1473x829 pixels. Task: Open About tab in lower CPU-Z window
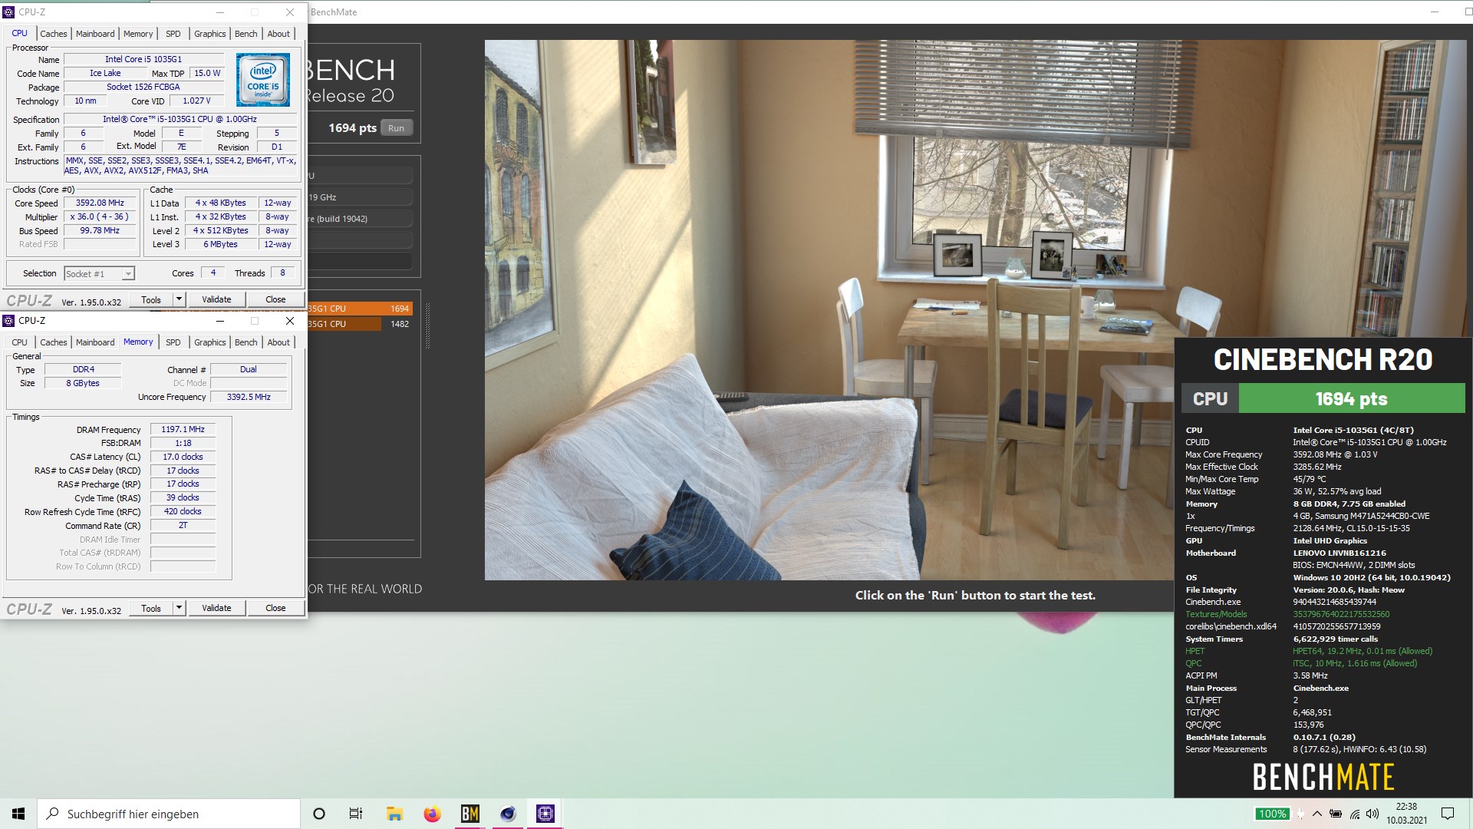click(278, 342)
